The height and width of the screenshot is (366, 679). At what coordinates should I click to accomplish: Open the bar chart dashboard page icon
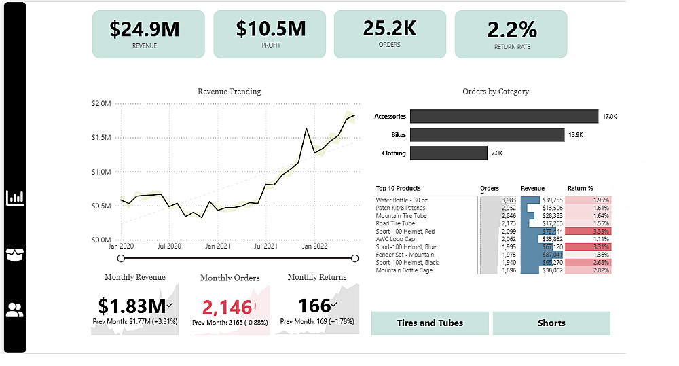tap(15, 198)
